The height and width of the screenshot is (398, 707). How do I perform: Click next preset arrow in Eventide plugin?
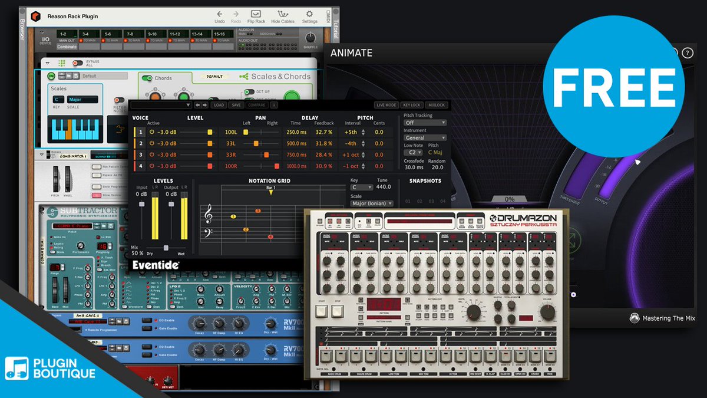205,105
